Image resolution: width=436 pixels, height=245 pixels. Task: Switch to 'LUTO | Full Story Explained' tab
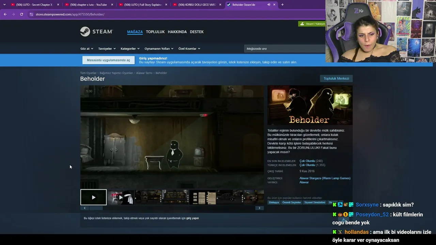coord(143,5)
